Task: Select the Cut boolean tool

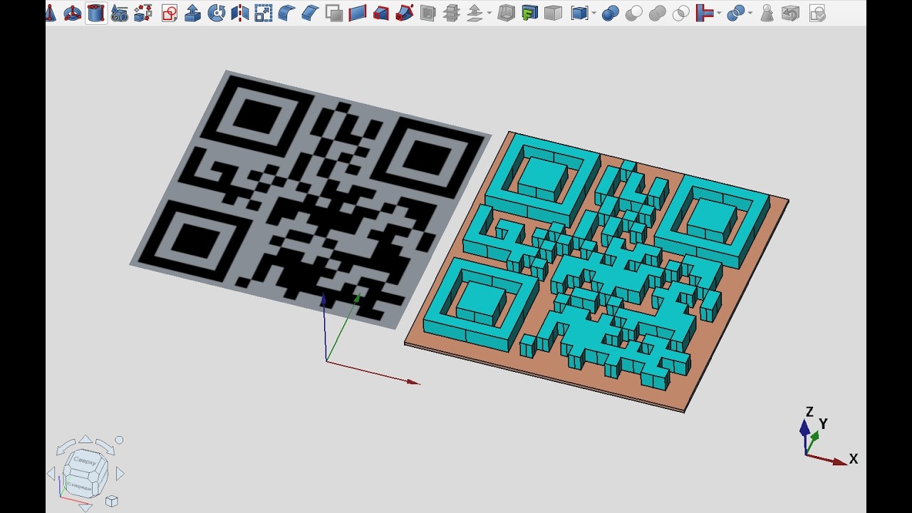Action: 634,13
